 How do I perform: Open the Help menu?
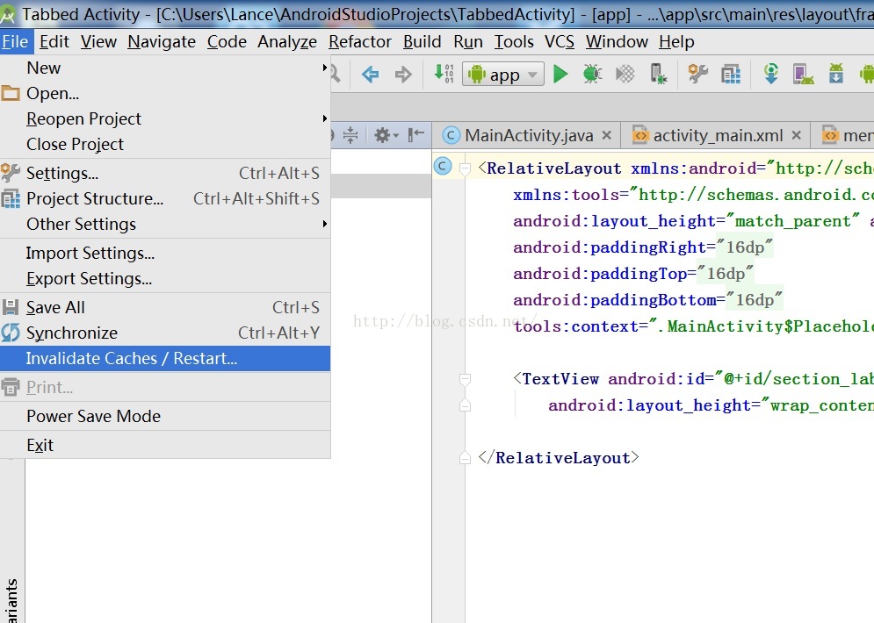(x=676, y=42)
